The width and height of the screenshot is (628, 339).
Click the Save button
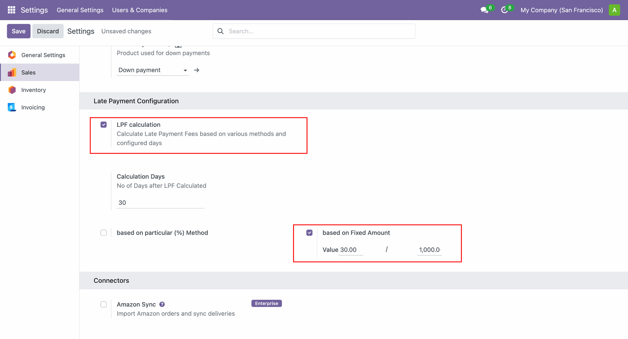[19, 31]
